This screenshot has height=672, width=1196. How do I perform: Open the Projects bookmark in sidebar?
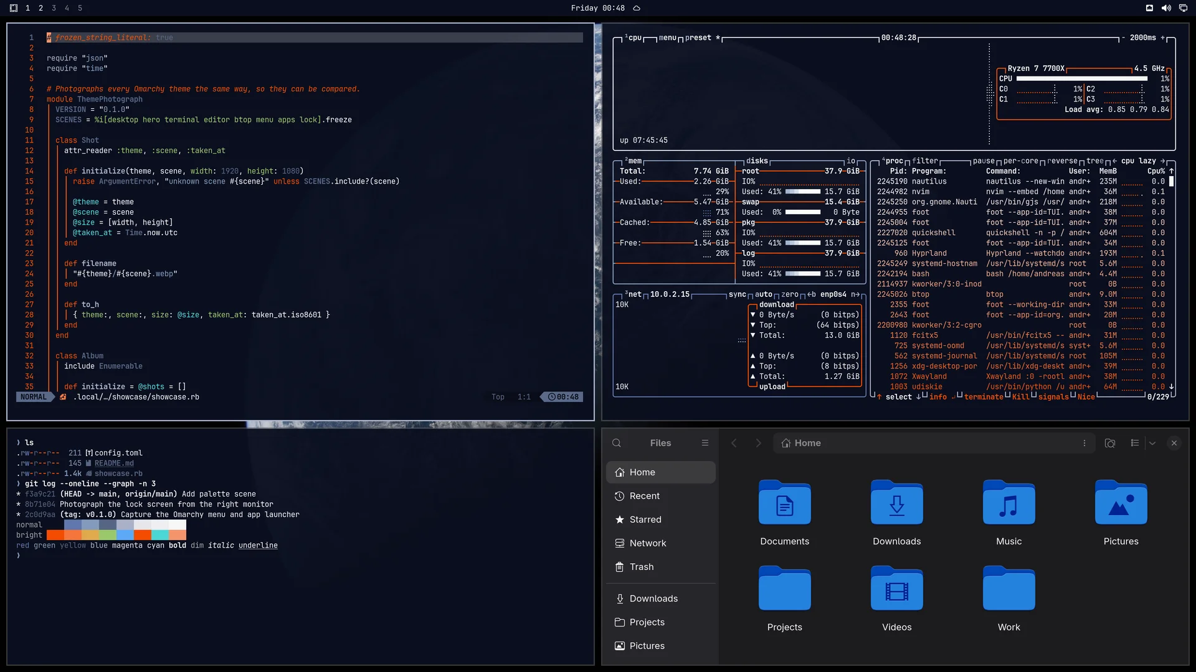click(x=661, y=622)
